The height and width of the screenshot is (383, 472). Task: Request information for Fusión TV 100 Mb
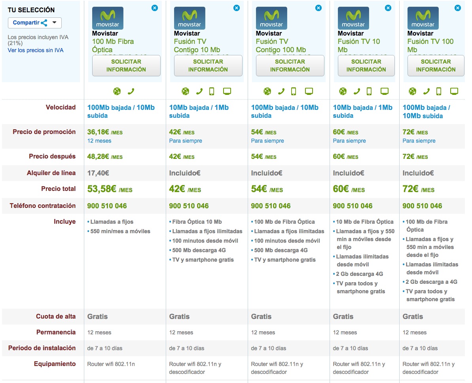[436, 66]
